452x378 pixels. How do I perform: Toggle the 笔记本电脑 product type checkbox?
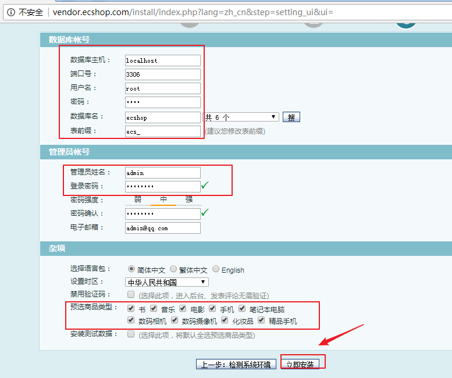coord(242,309)
